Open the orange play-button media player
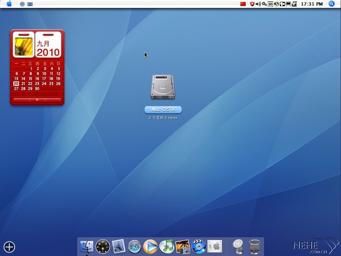This screenshot has height=256, width=341. [150, 247]
